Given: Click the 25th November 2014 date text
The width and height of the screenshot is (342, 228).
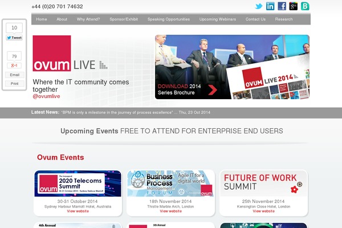Looking at the screenshot, I should pos(263,201).
